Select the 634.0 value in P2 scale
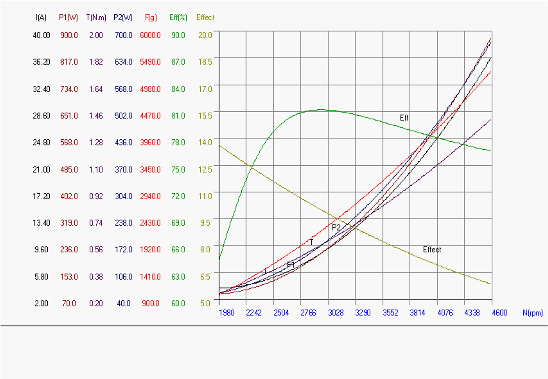Viewport: 548px width, 379px height. [123, 62]
